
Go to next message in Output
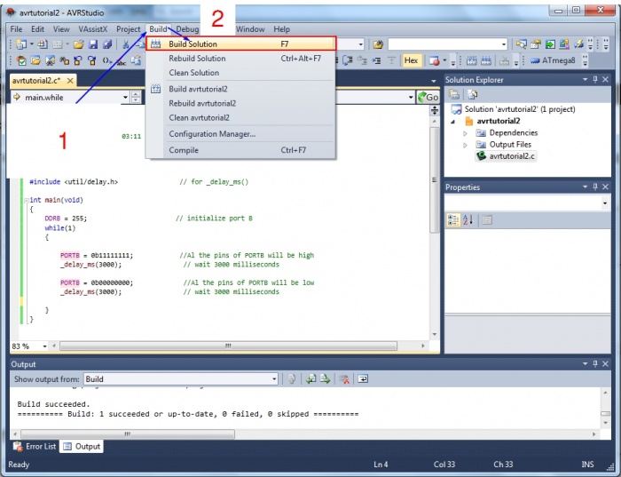(x=326, y=379)
